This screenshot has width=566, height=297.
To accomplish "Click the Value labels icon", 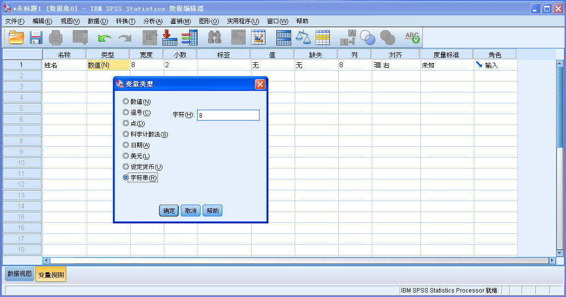I will coord(348,38).
